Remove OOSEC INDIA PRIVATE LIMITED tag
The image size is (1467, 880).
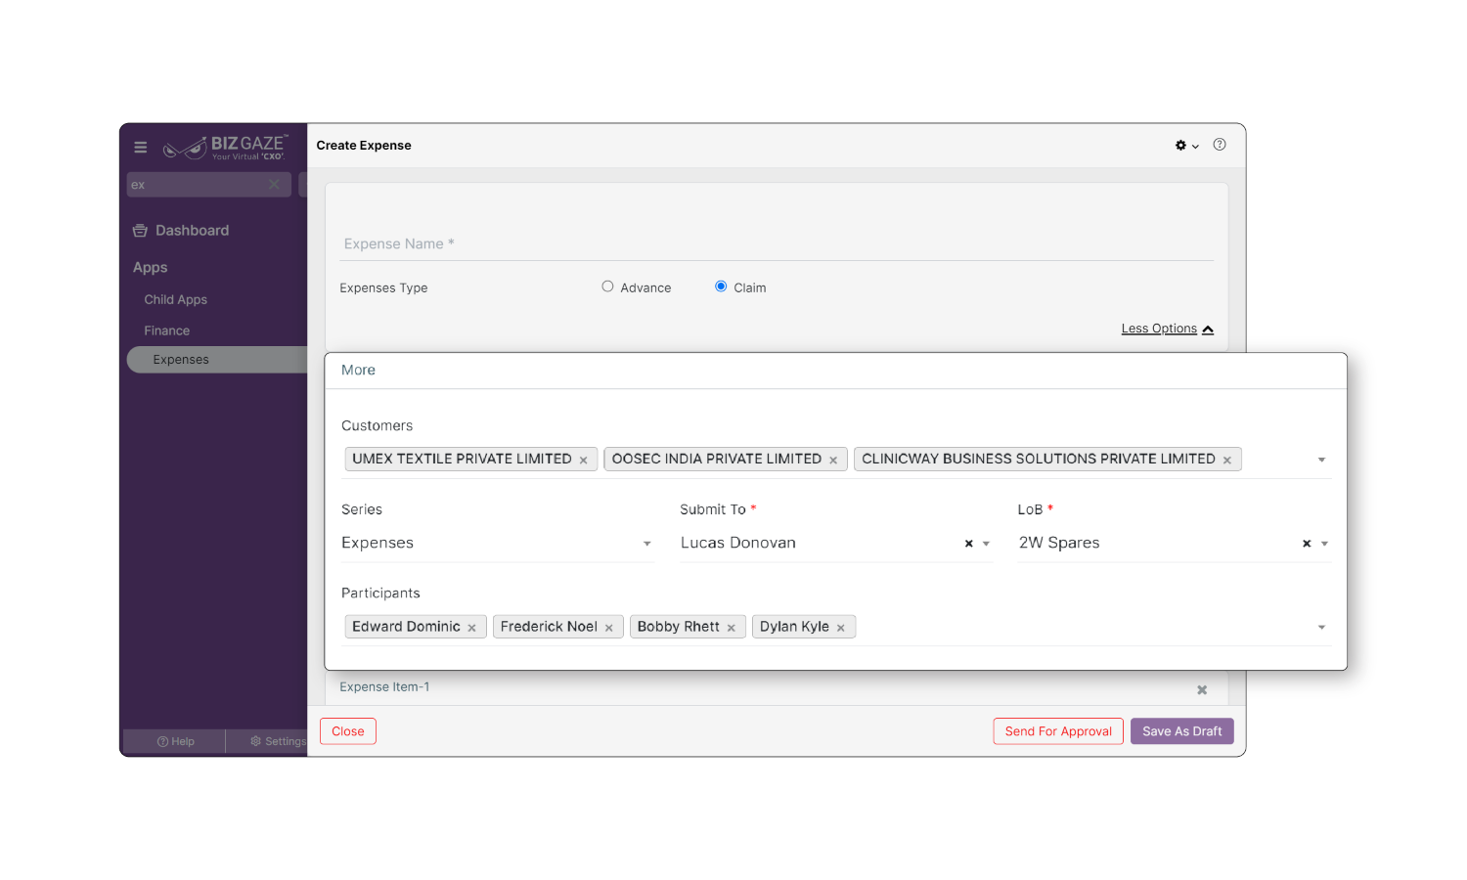pyautogui.click(x=833, y=461)
